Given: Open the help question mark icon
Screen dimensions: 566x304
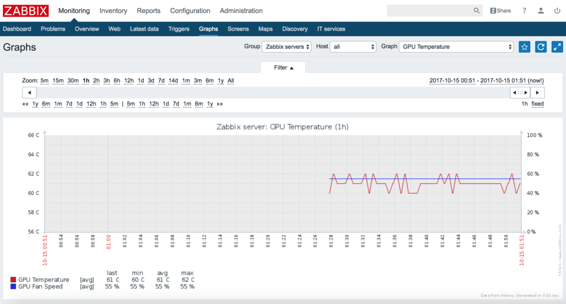Looking at the screenshot, I should point(524,11).
